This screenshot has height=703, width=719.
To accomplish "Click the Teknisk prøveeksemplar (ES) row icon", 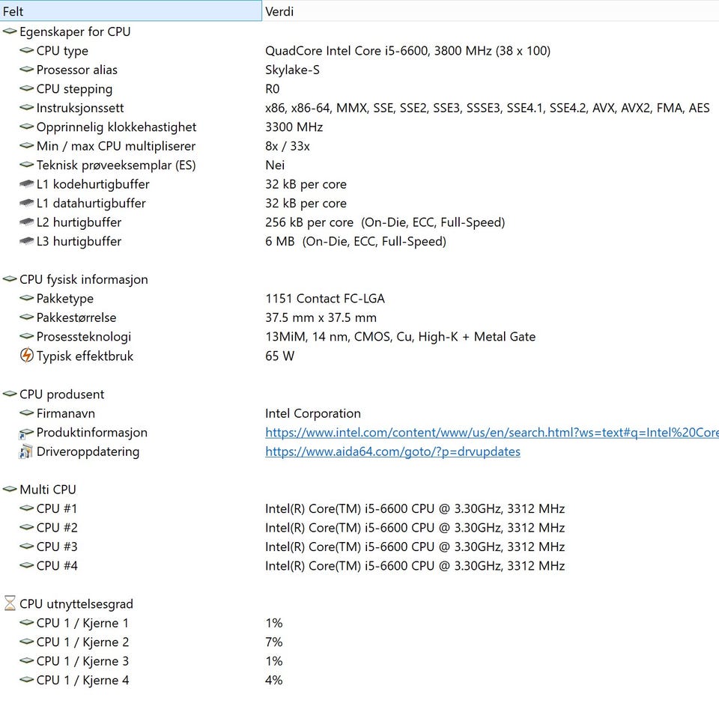I will (x=27, y=165).
